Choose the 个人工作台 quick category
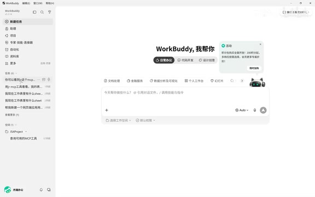This screenshot has height=197, width=315. [194, 81]
